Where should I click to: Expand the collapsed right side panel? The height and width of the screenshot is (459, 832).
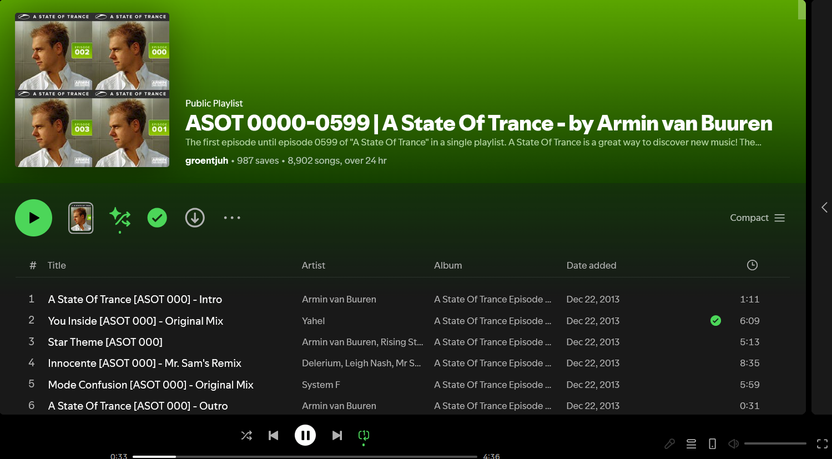click(824, 207)
